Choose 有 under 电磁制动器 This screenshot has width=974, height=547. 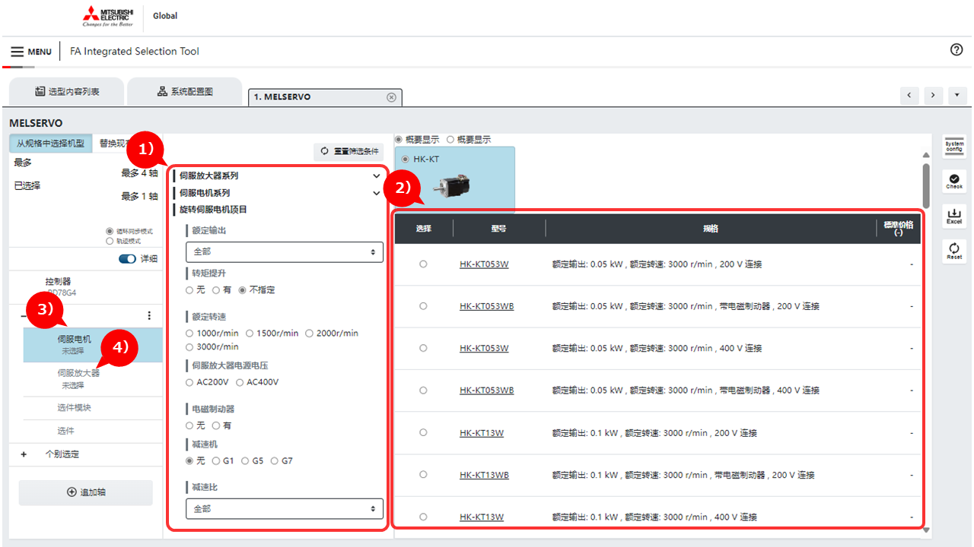(x=216, y=425)
